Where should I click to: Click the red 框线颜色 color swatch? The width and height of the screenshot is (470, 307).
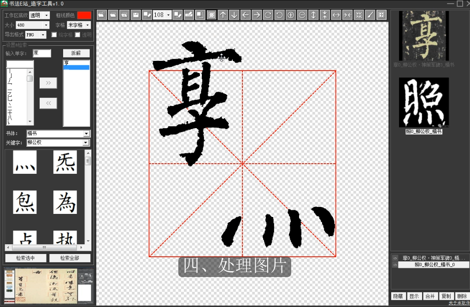click(84, 15)
